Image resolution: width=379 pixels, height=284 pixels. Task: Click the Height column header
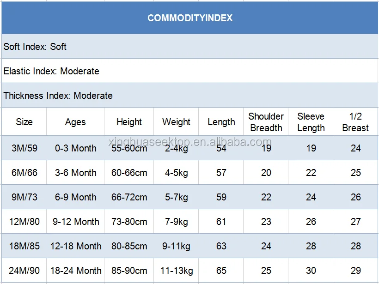(129, 122)
